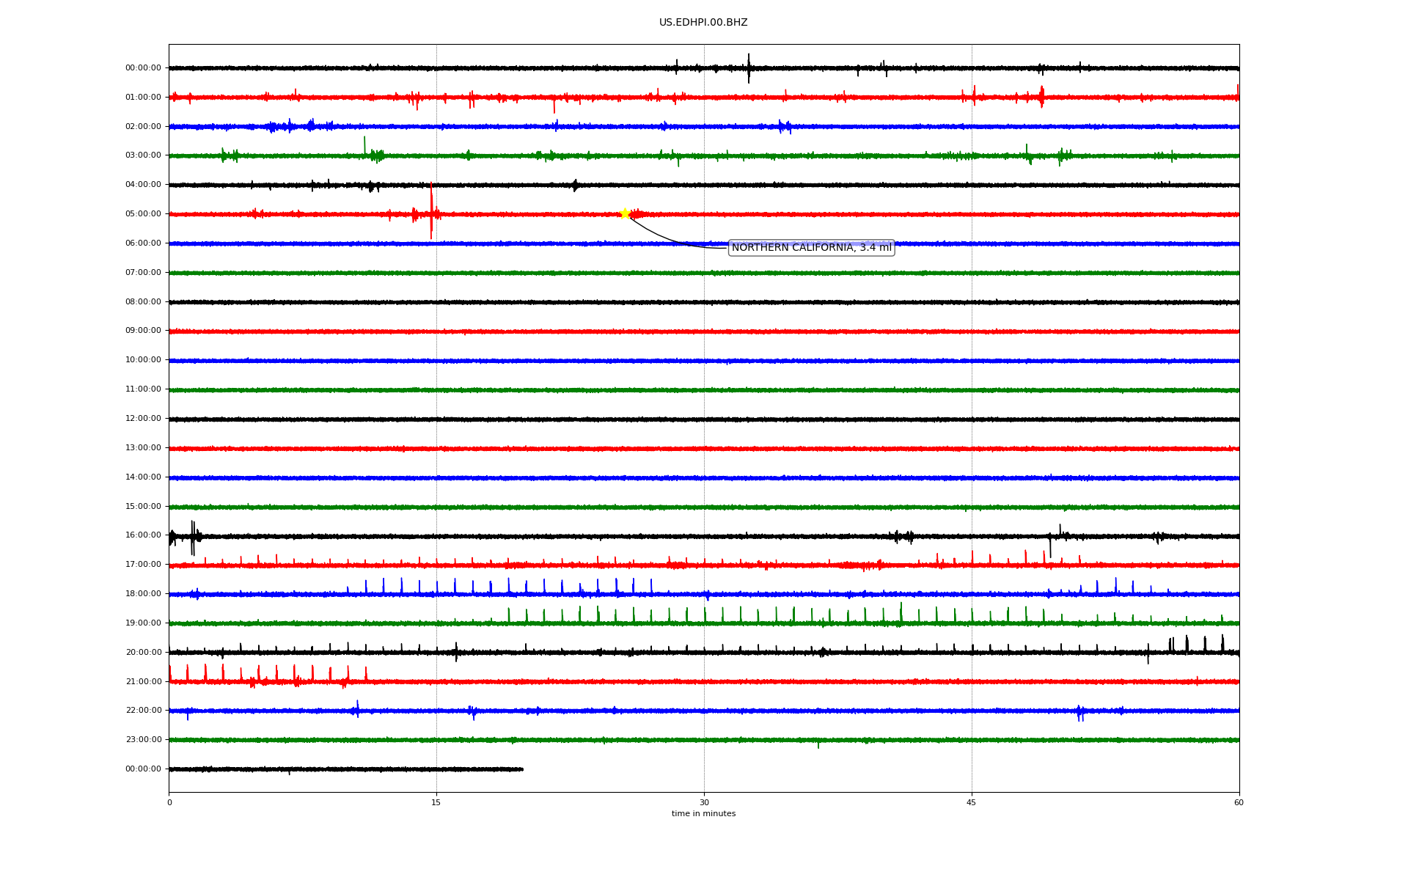
Task: Click the 60 minute x-axis tick label
Action: pyautogui.click(x=1239, y=803)
